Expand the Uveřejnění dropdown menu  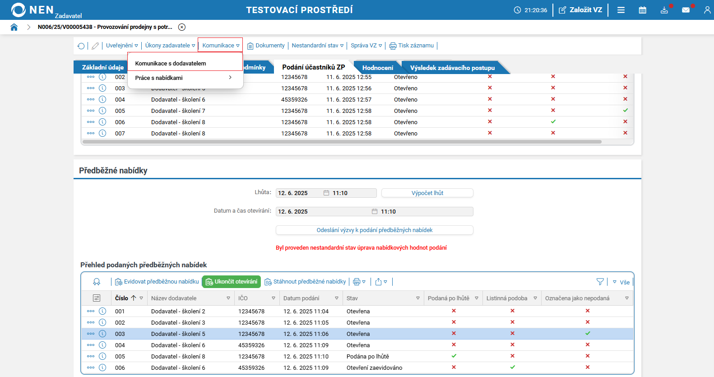[x=122, y=46]
